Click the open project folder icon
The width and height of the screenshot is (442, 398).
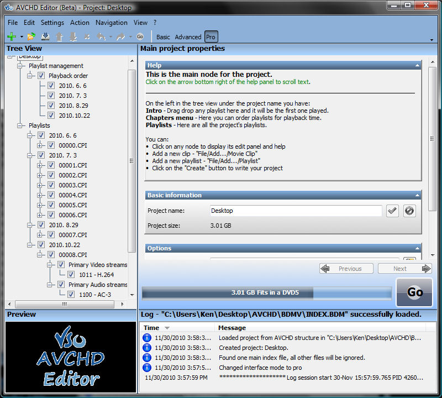pyautogui.click(x=31, y=36)
